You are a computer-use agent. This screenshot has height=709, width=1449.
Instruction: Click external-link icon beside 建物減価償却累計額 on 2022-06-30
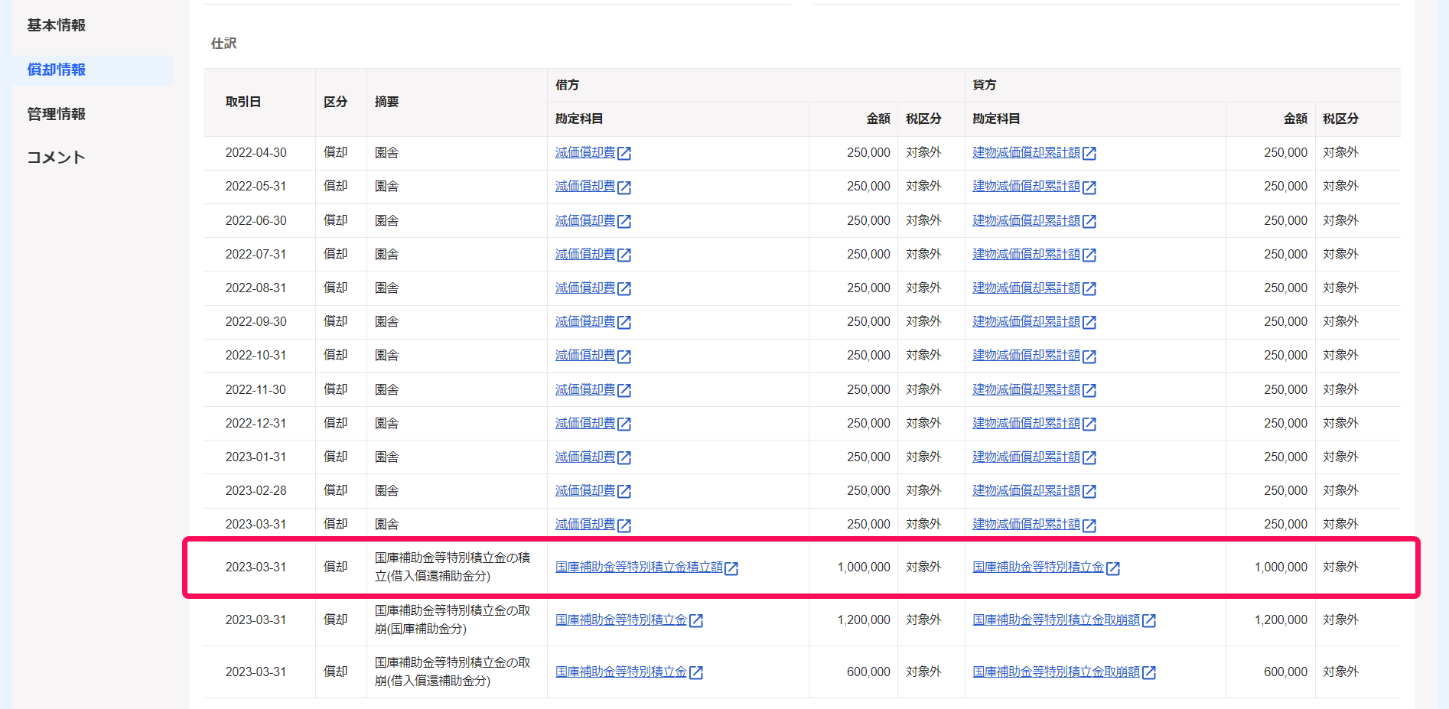click(x=1089, y=221)
